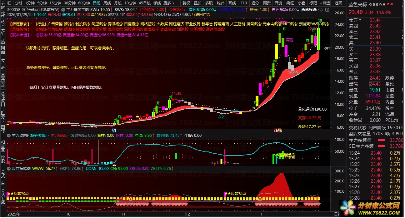Click the 蓝色光标 300058 stock title
Image resolution: width=405 pixels, height=218 pixels.
[367, 4]
